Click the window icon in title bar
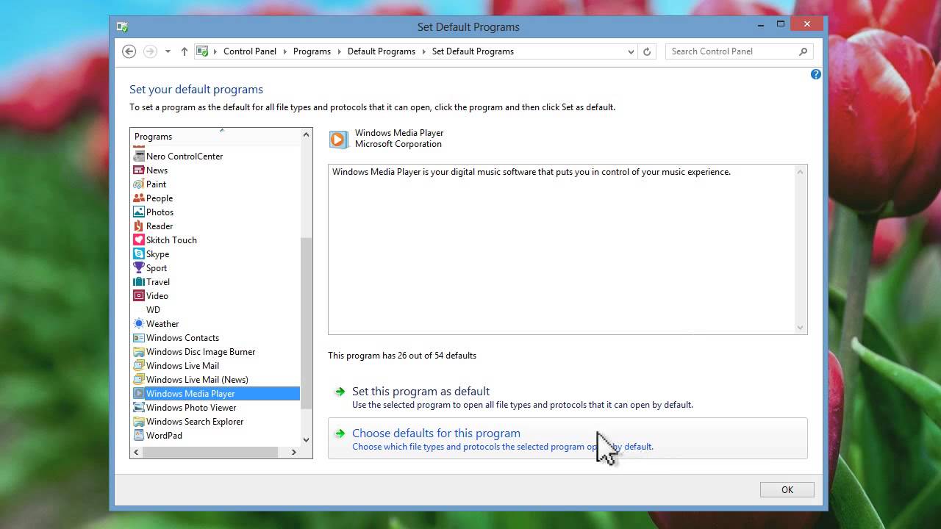Screen dimensions: 941x529 click(122, 26)
